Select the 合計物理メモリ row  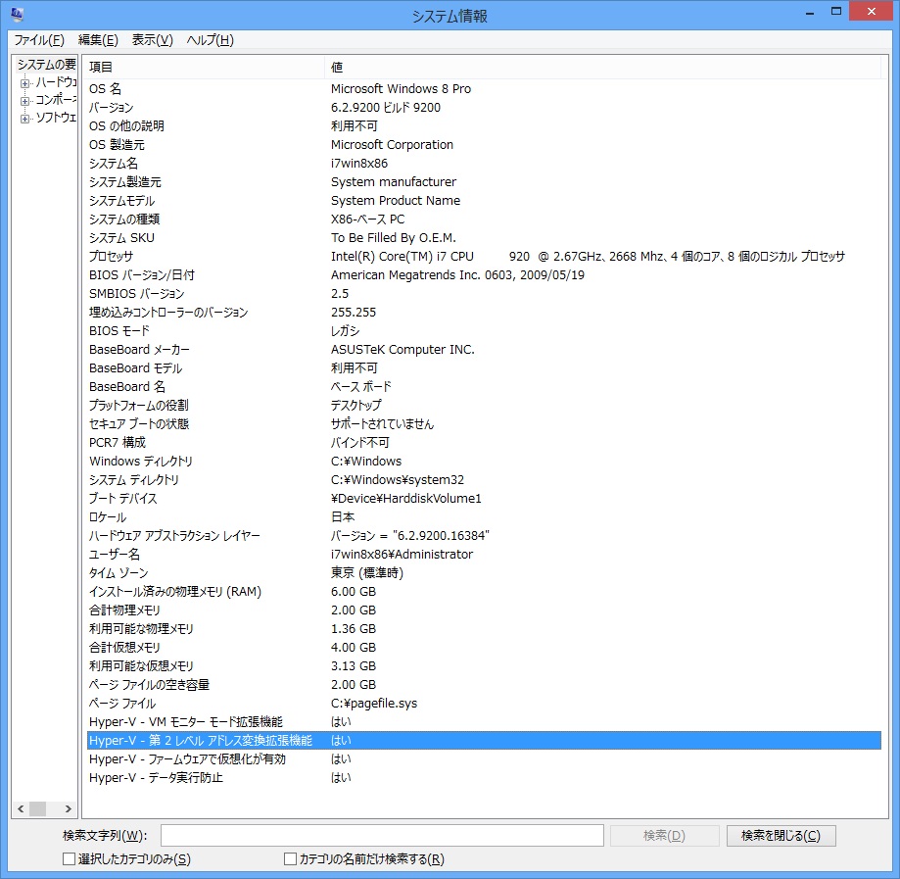[x=484, y=610]
